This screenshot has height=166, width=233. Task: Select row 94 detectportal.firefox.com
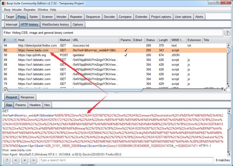click(115, 46)
